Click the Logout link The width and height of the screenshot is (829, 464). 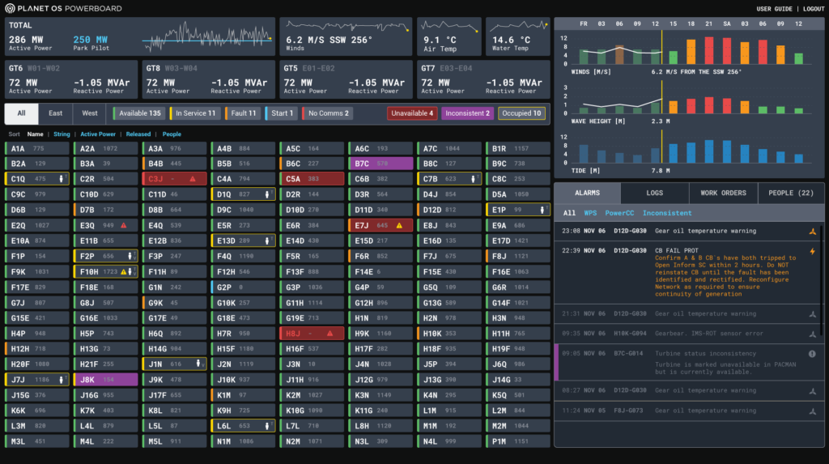(x=814, y=9)
